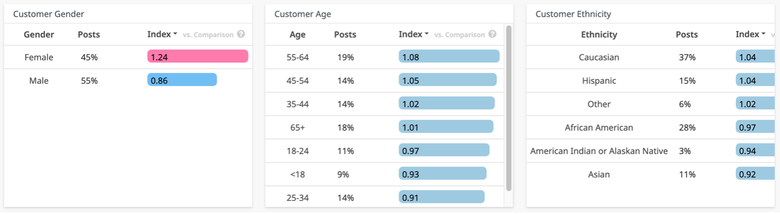Viewport: 780px width, 214px height.
Task: Select the 55-64 age row
Action: pyautogui.click(x=385, y=57)
